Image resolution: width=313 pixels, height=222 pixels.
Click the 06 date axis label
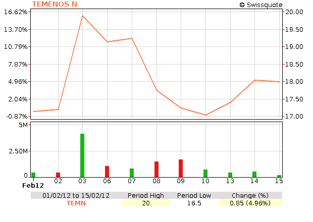[107, 181]
